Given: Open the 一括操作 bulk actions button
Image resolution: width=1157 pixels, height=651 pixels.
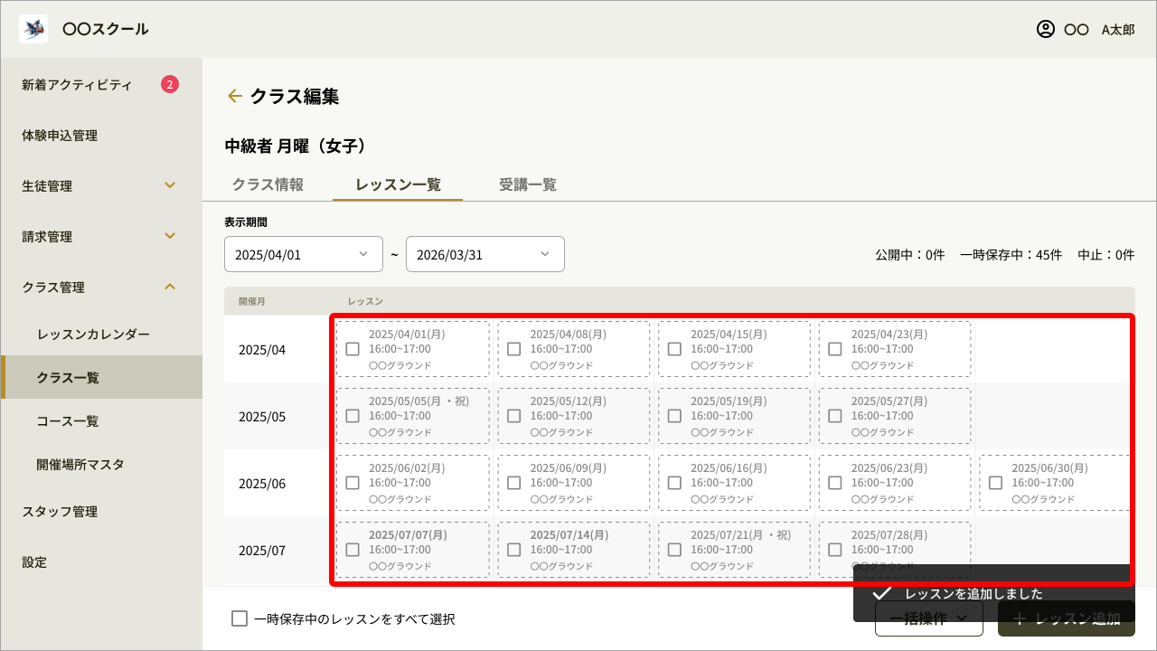Looking at the screenshot, I should (928, 618).
